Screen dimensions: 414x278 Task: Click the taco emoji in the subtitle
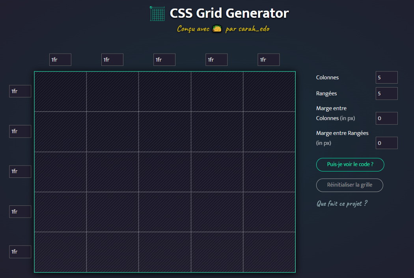[x=217, y=28]
